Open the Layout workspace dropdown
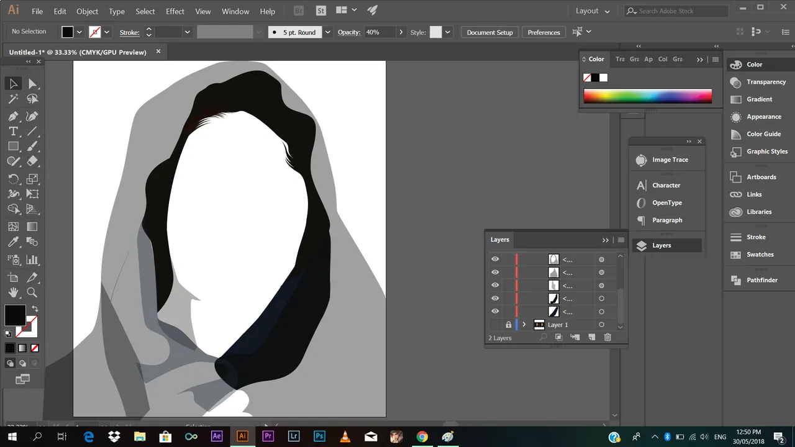795x447 pixels. tap(593, 11)
